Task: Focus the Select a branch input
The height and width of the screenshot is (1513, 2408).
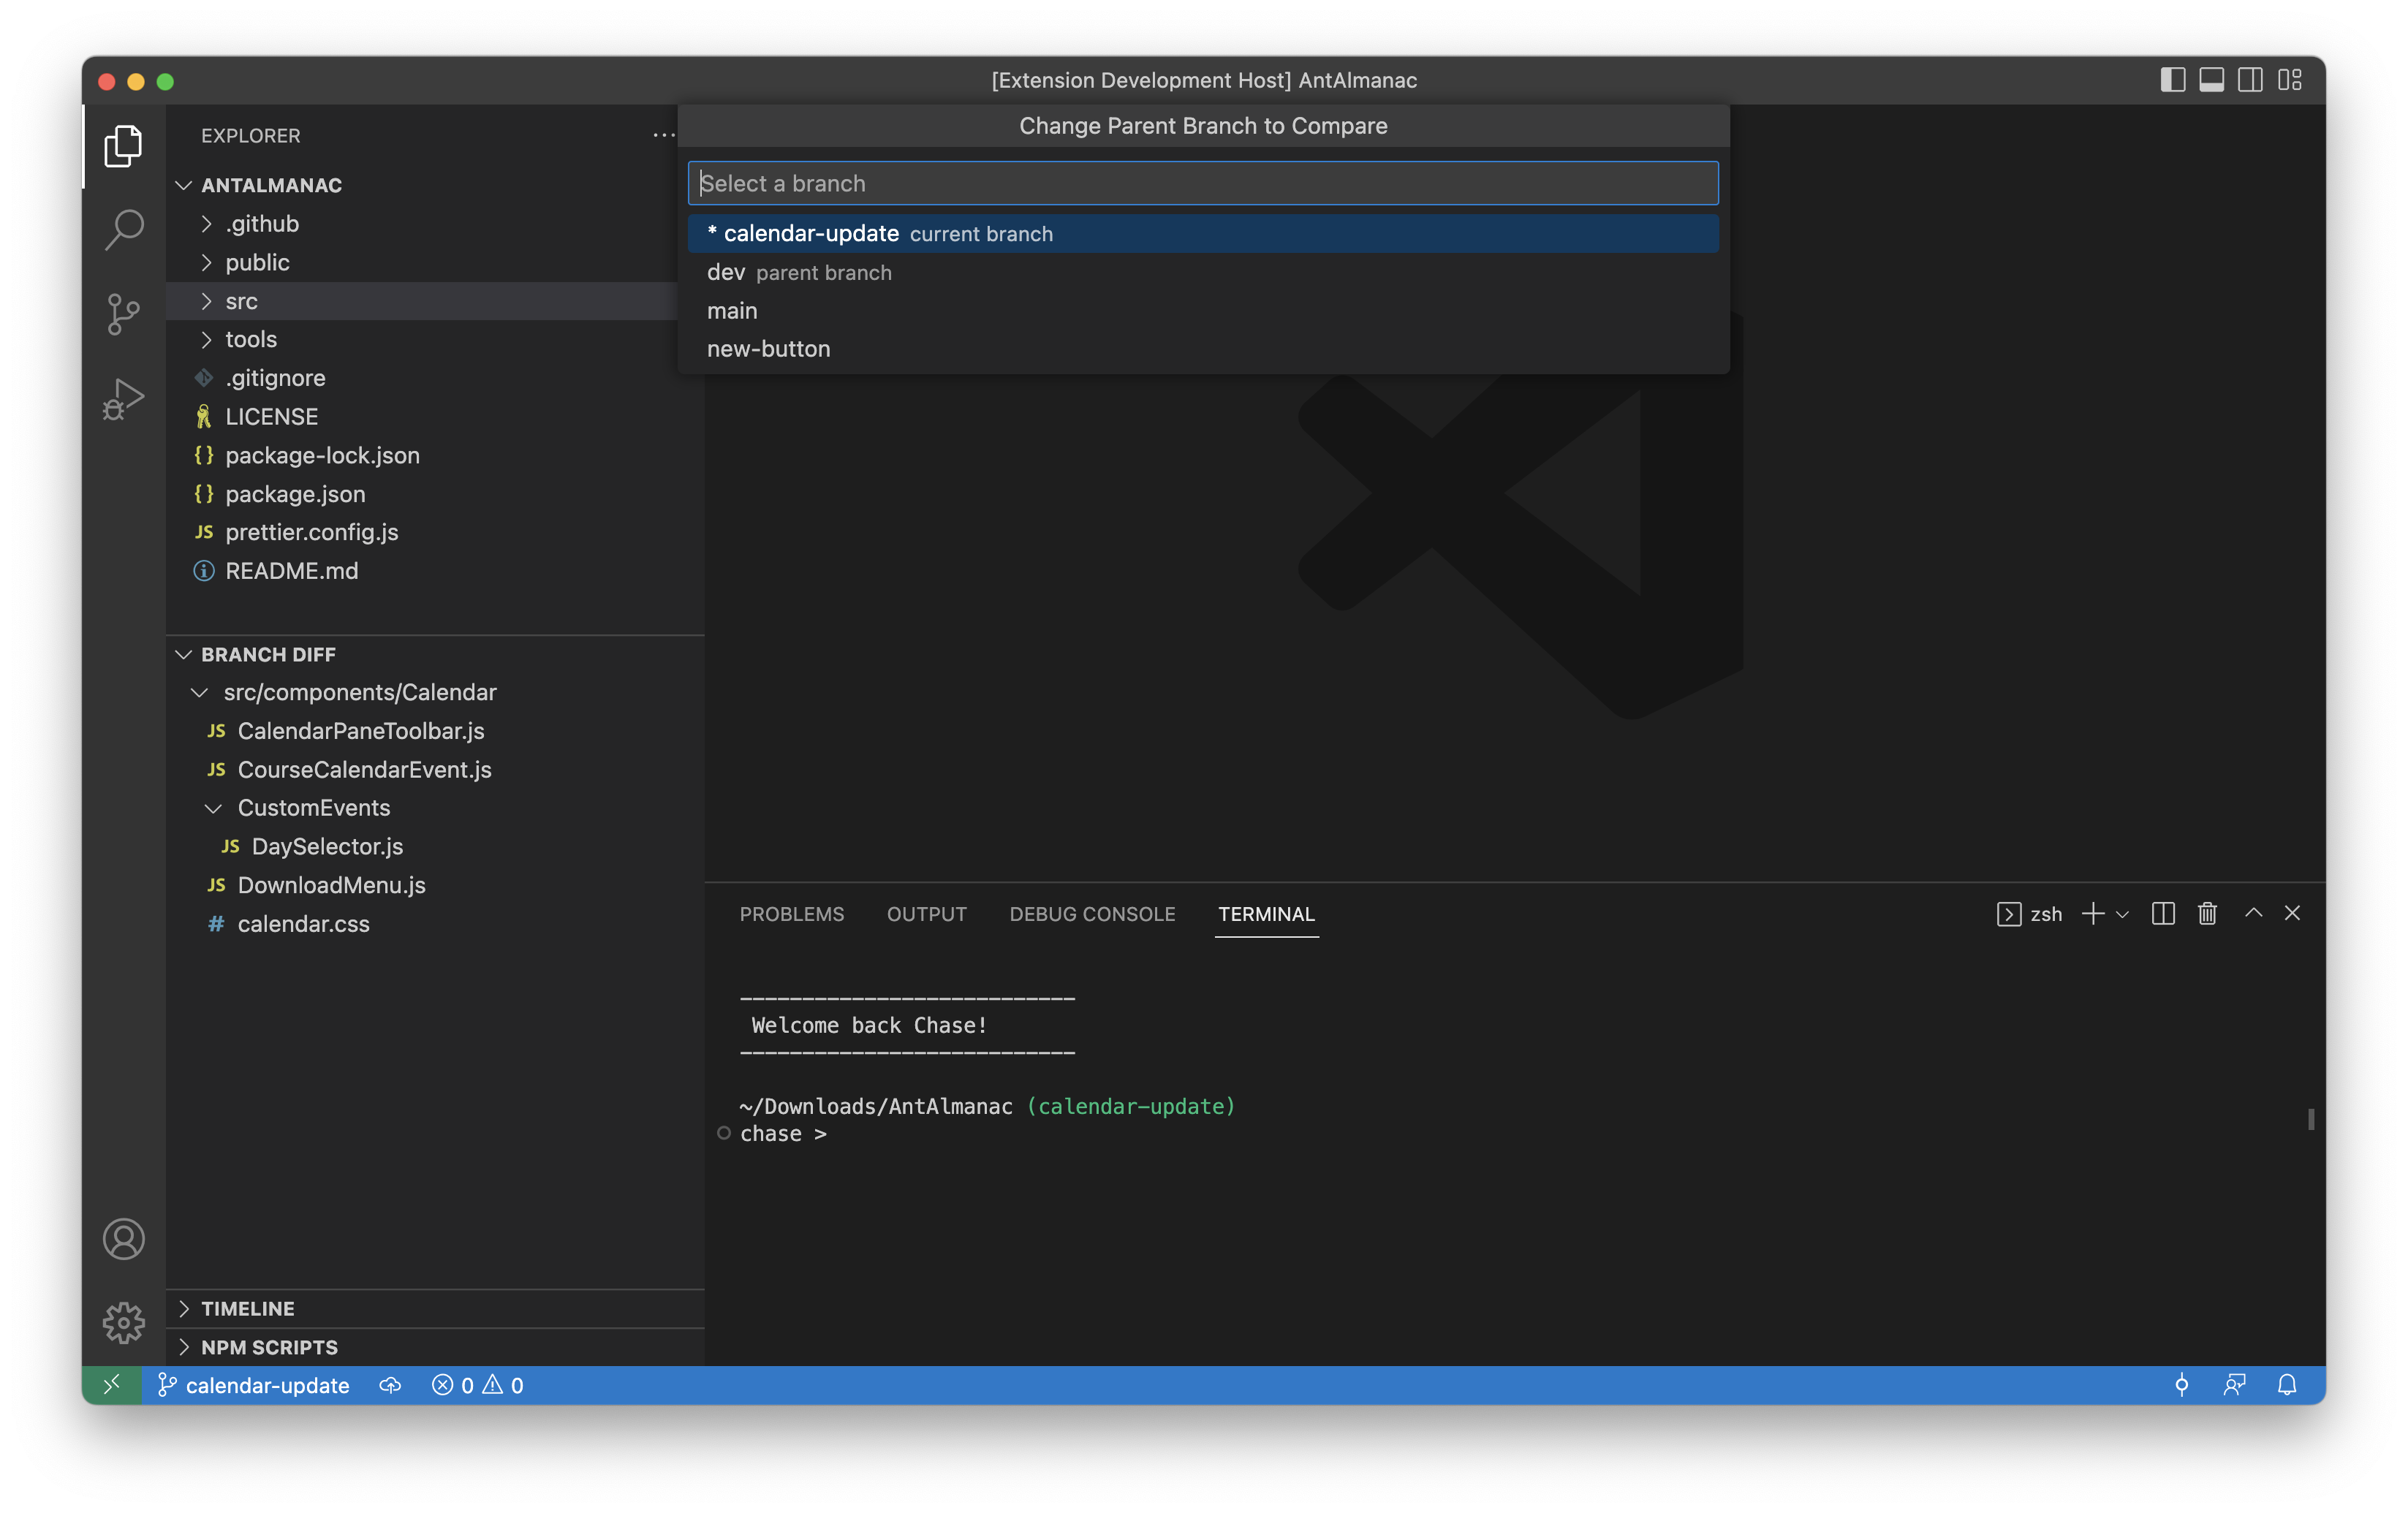Action: tap(1202, 183)
